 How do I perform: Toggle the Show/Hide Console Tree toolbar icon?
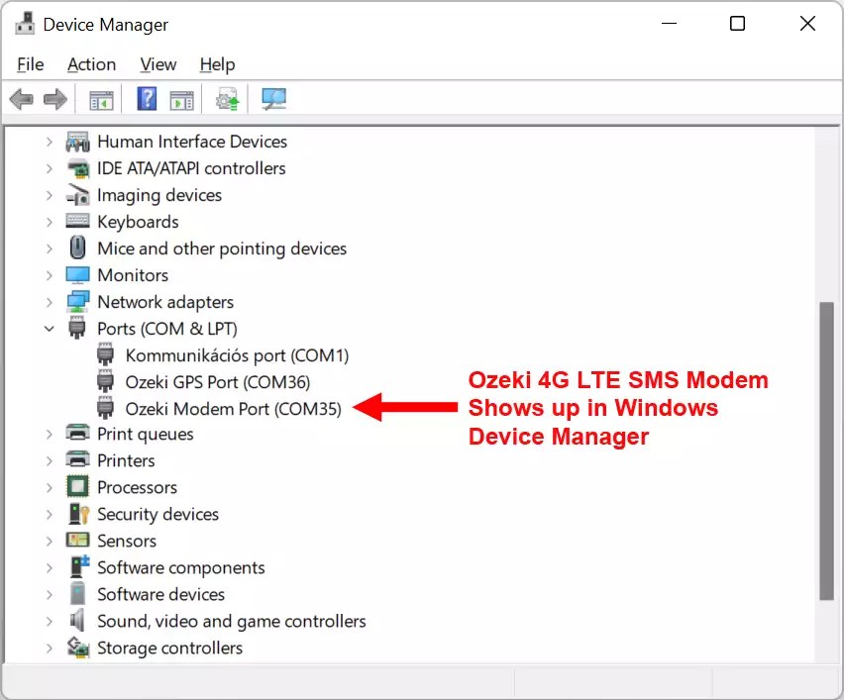click(x=99, y=98)
